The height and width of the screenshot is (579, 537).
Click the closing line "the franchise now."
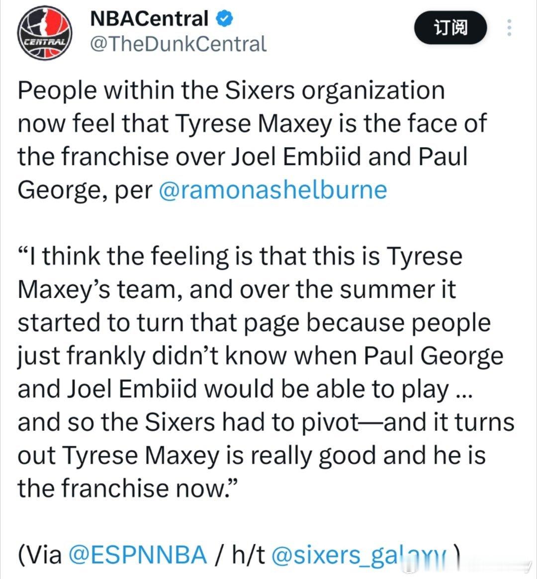coord(128,489)
